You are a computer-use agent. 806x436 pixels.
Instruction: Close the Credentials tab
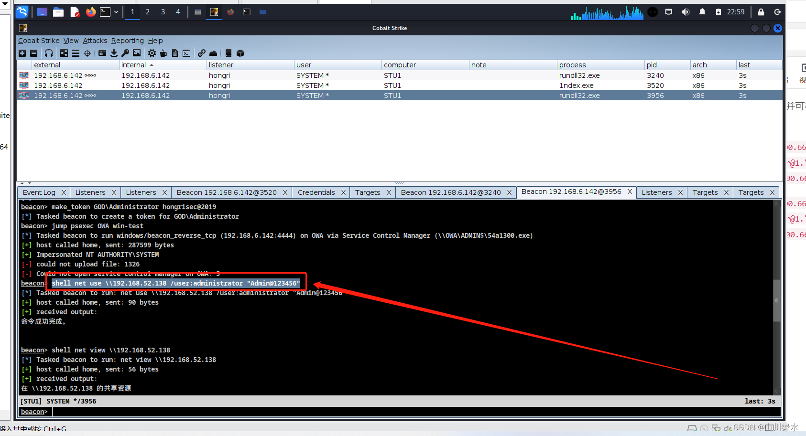coord(343,192)
